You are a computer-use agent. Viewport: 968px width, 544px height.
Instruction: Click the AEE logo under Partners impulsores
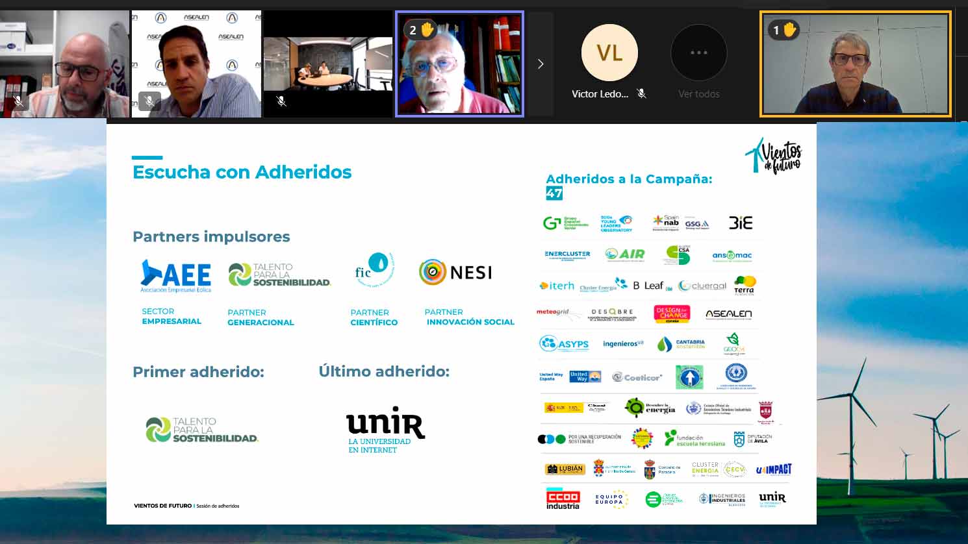(176, 276)
